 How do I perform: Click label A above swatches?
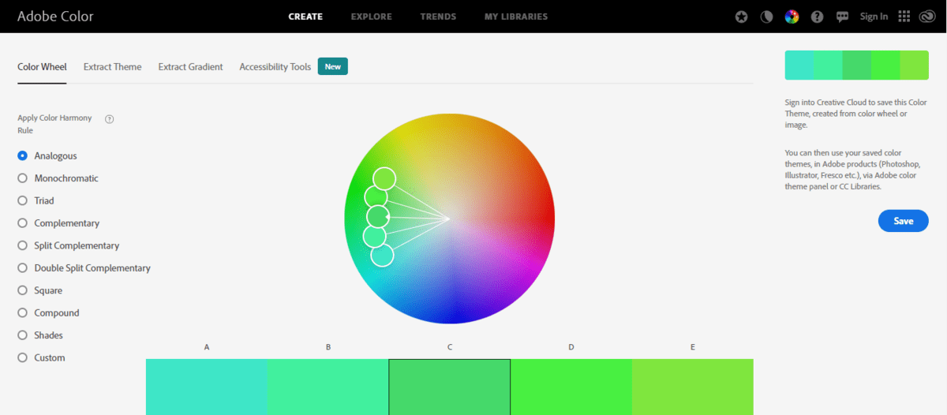pyautogui.click(x=207, y=347)
